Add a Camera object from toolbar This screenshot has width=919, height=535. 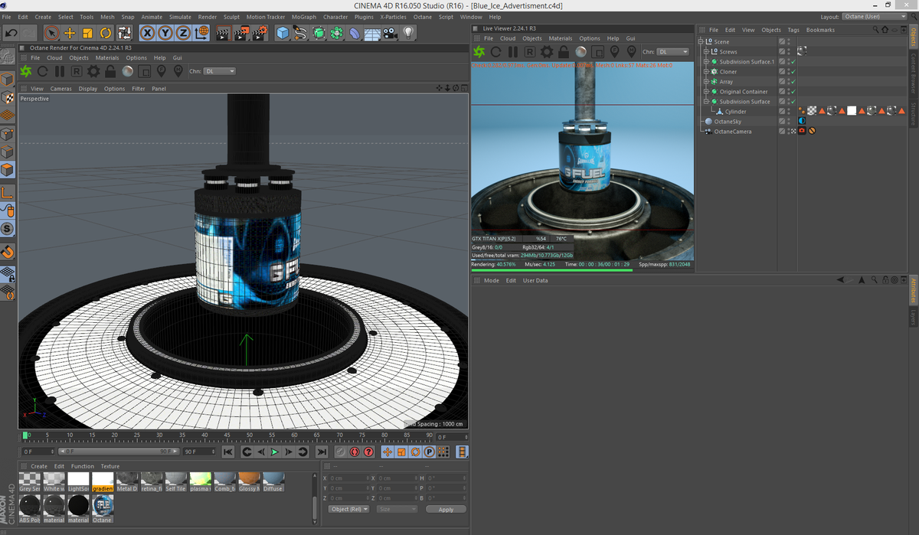tap(391, 33)
